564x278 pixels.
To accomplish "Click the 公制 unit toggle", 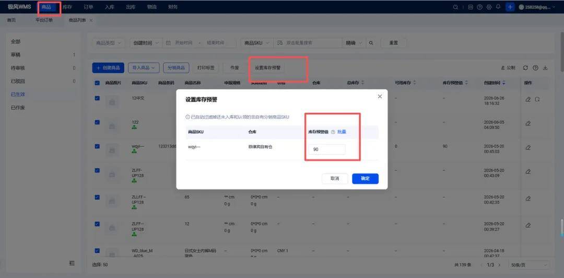I will pyautogui.click(x=508, y=68).
